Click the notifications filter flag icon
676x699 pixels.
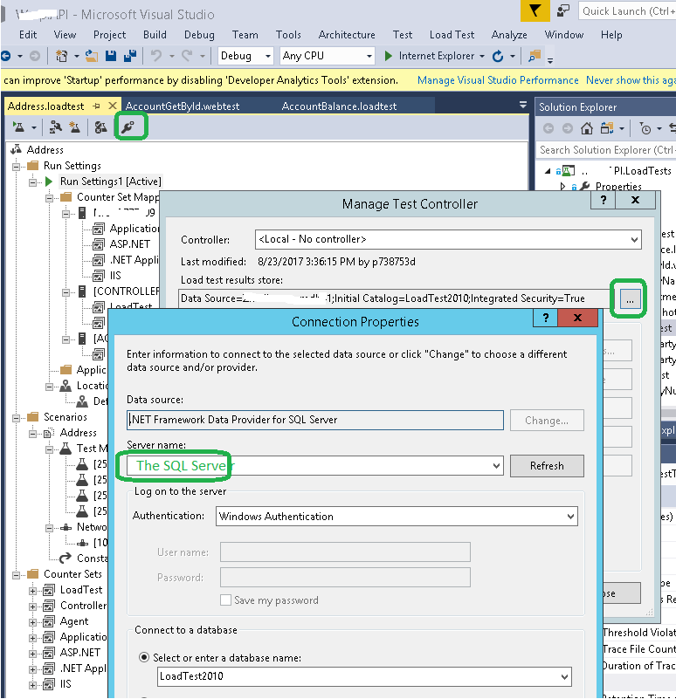point(535,10)
